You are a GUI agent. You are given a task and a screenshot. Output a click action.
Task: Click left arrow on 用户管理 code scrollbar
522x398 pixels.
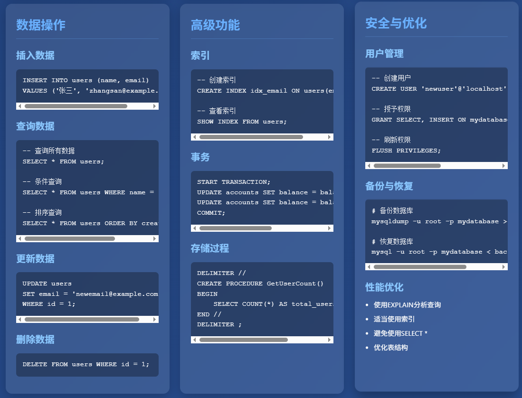(368, 166)
